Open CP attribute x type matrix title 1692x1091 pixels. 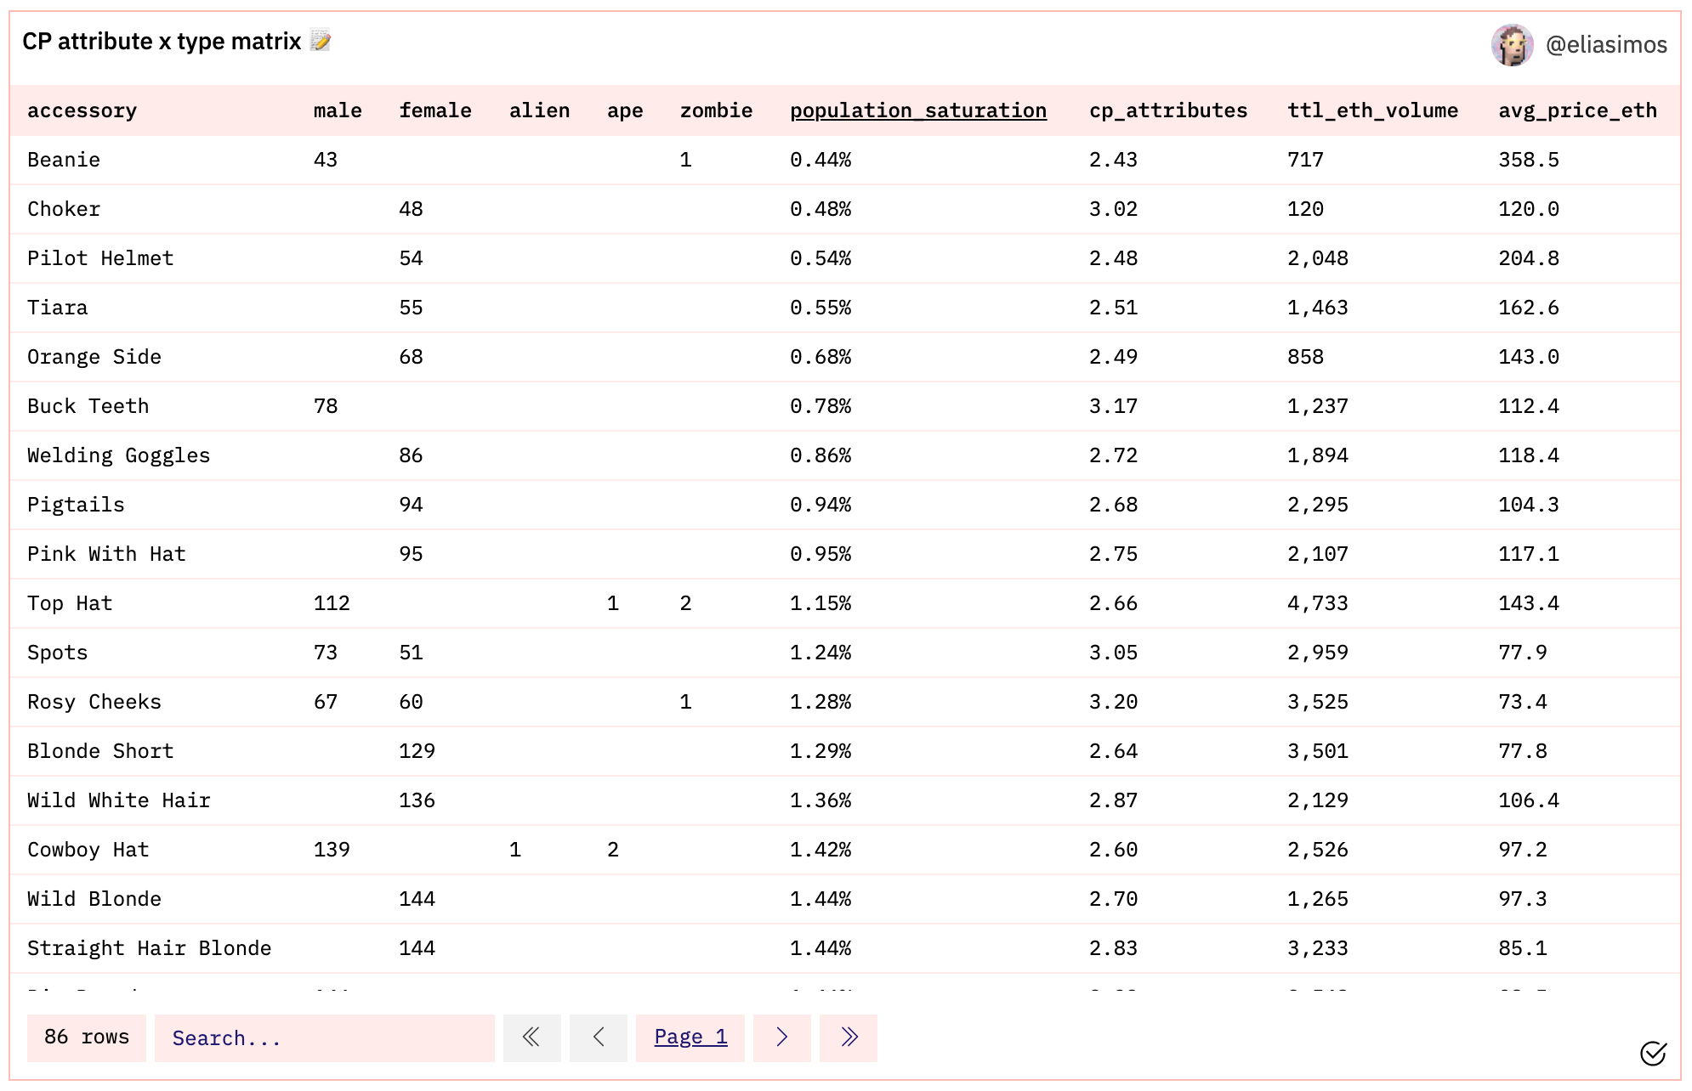point(162,41)
